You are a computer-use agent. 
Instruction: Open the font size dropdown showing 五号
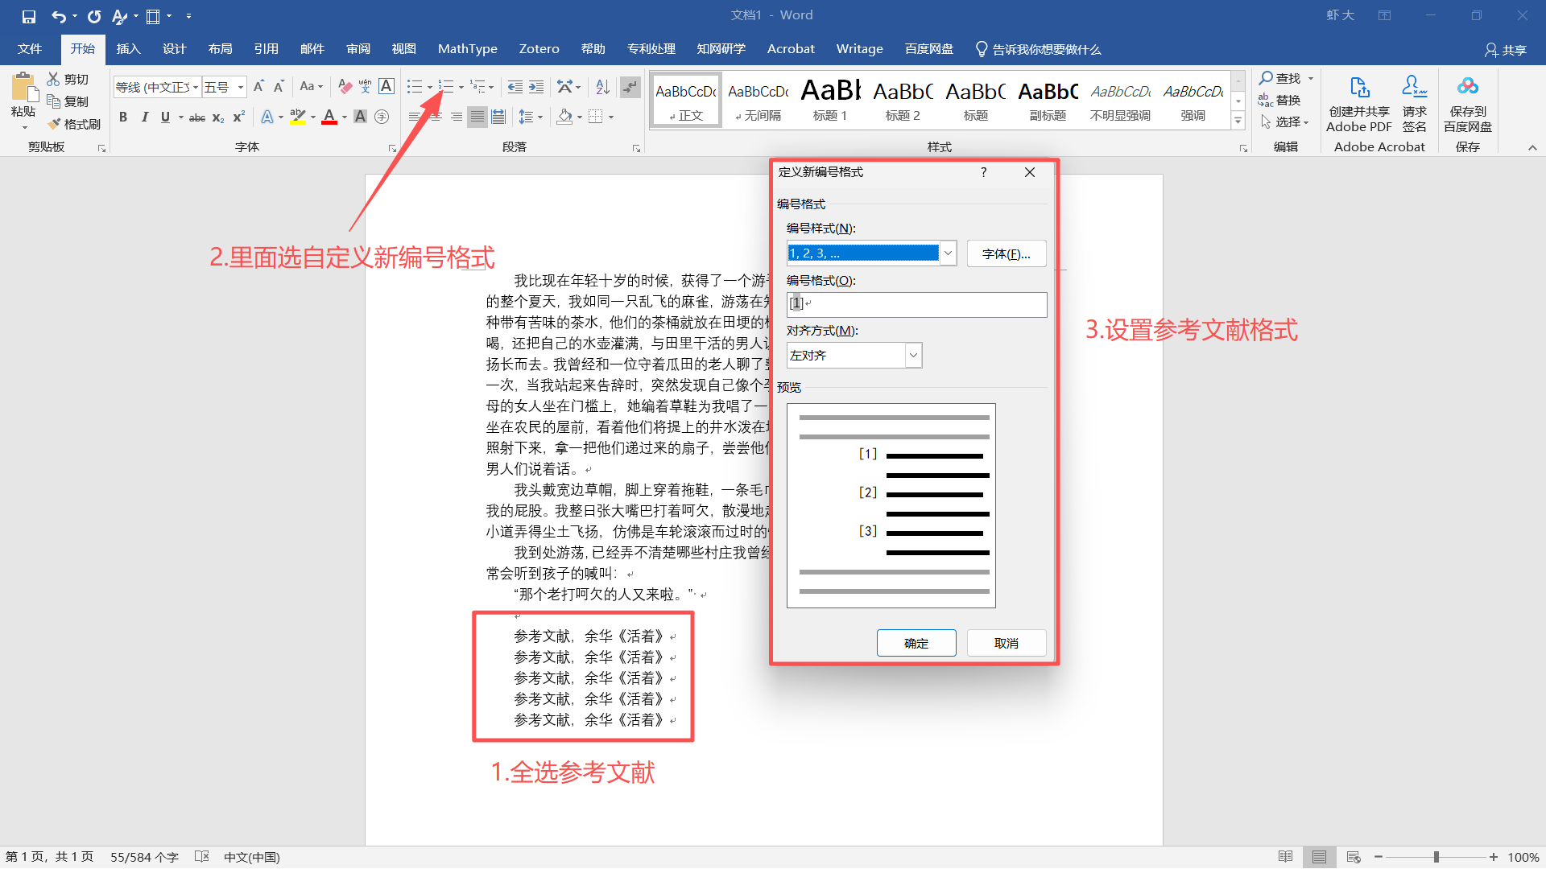pos(240,87)
